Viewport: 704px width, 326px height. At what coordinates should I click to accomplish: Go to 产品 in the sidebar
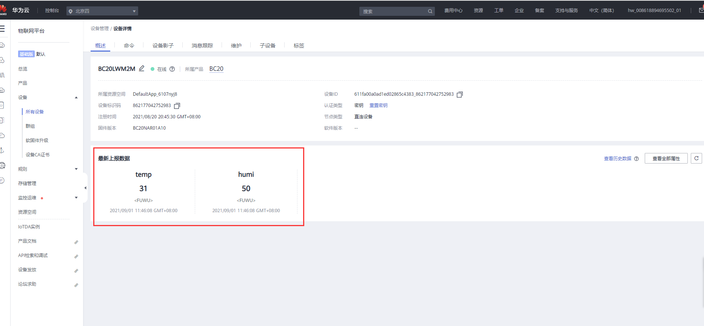[23, 83]
